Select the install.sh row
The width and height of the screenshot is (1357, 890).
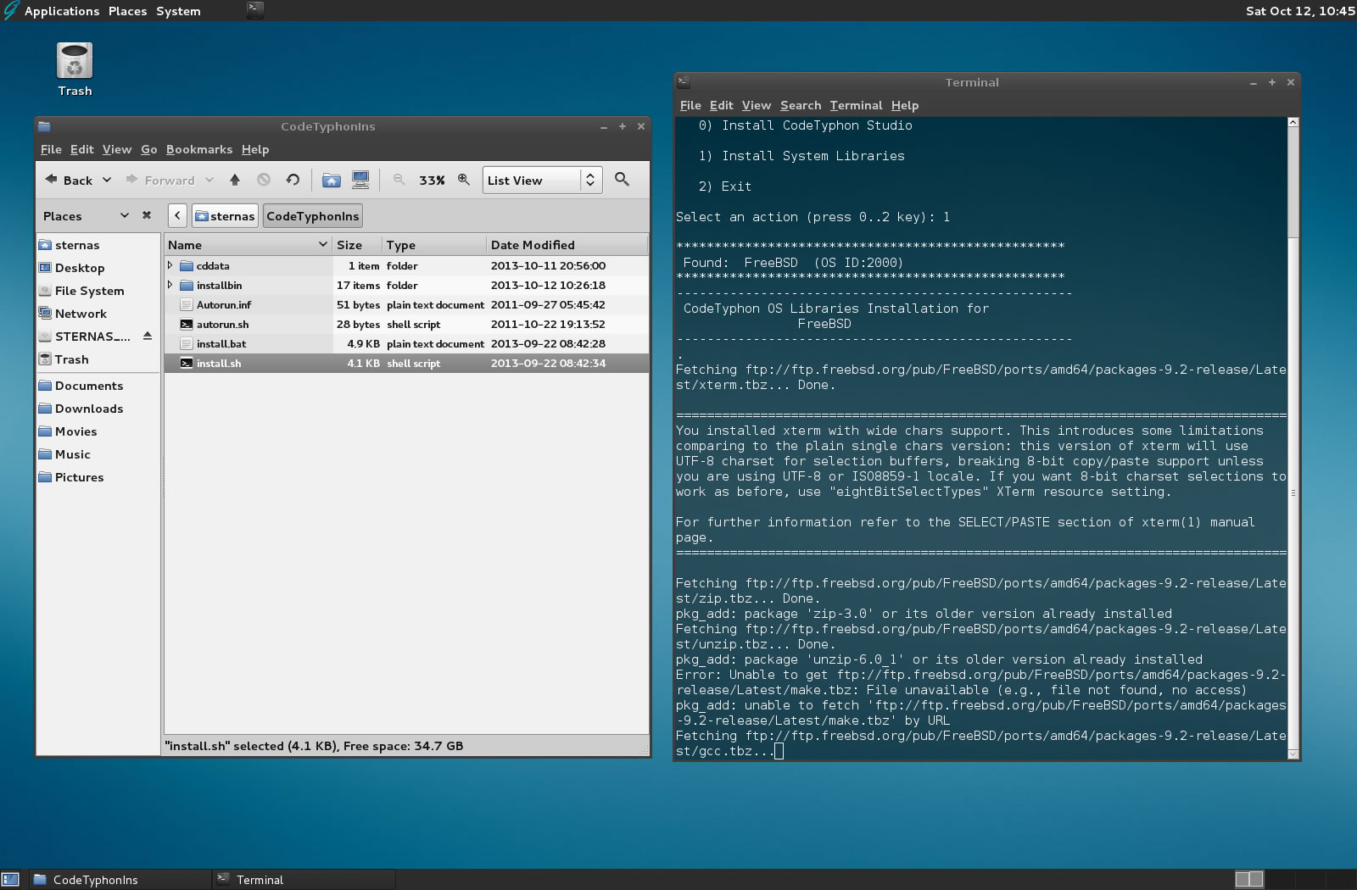coord(406,363)
